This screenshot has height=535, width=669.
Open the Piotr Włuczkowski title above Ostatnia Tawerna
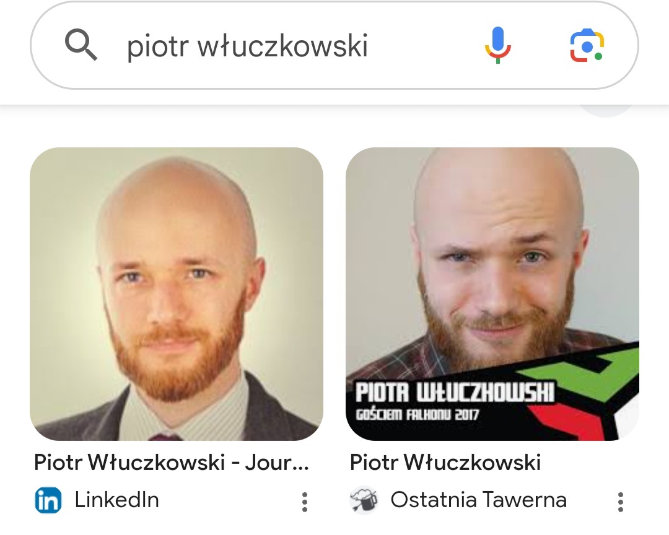[445, 463]
